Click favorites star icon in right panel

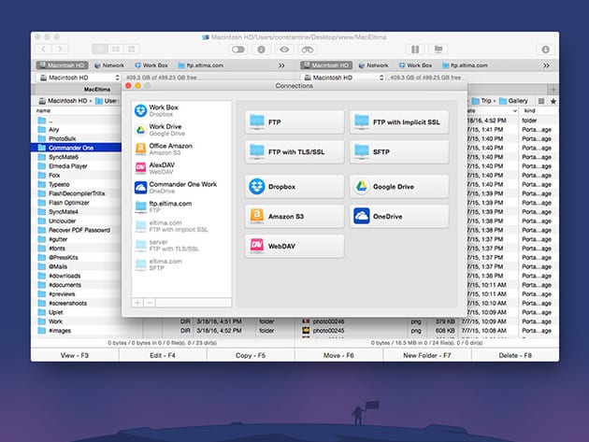(x=553, y=101)
